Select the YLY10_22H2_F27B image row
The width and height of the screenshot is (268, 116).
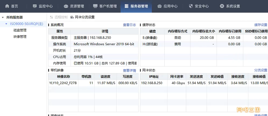click(63, 83)
